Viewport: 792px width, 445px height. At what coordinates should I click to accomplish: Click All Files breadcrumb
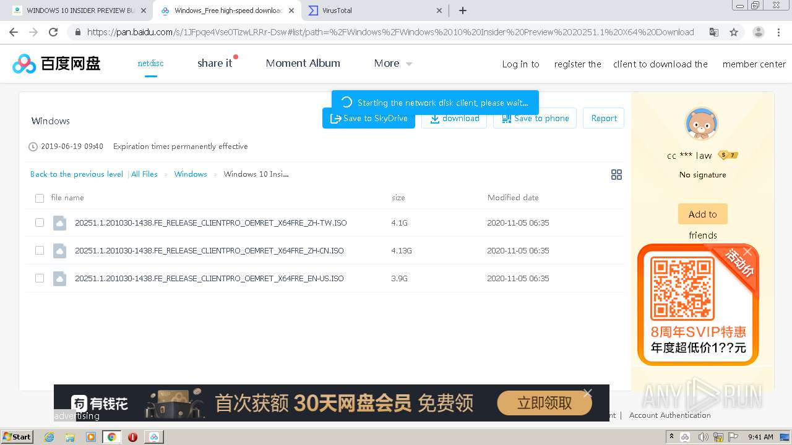coord(144,174)
